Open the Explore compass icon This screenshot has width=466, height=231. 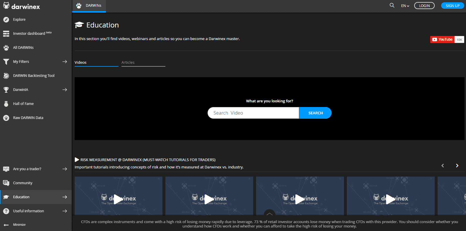(x=6, y=20)
